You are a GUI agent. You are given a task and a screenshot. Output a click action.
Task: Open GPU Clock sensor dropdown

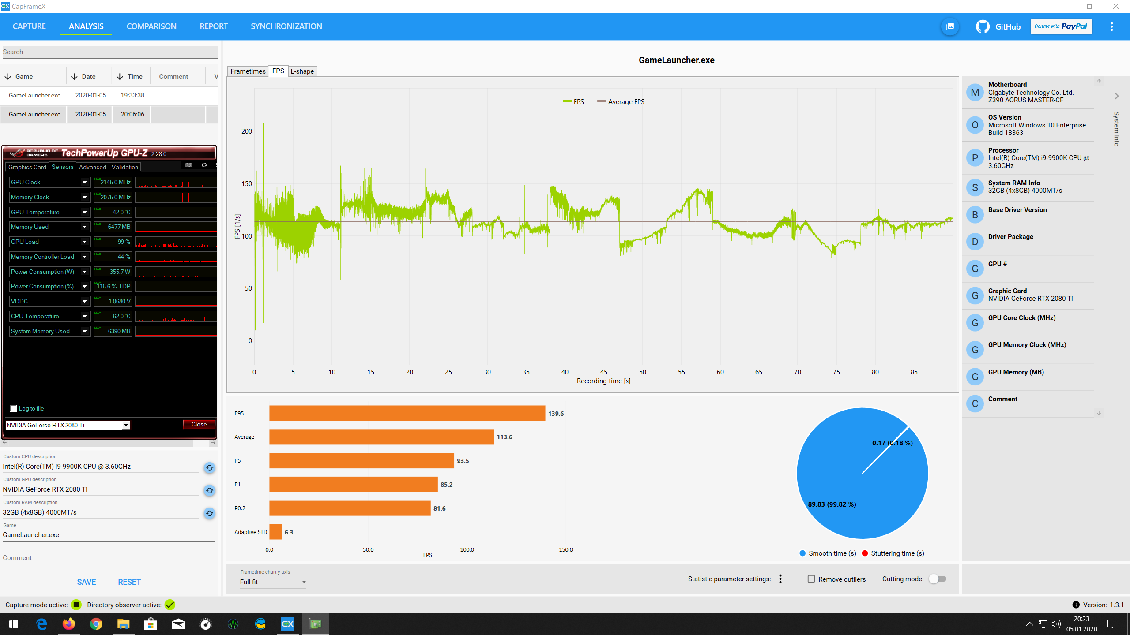pos(84,183)
